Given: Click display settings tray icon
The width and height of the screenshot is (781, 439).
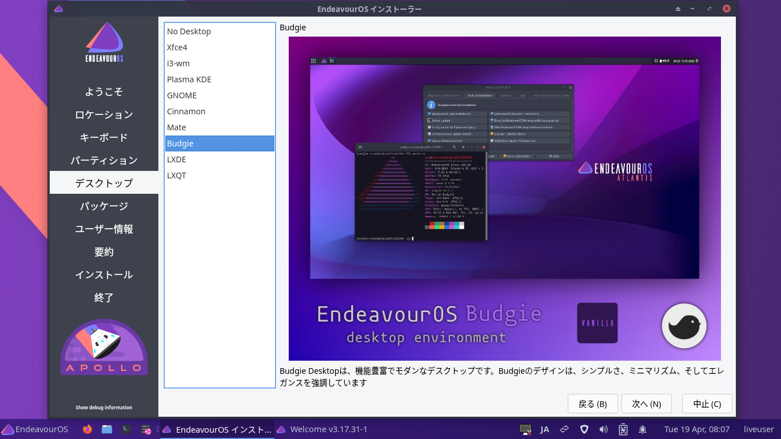Looking at the screenshot, I should pos(525,429).
